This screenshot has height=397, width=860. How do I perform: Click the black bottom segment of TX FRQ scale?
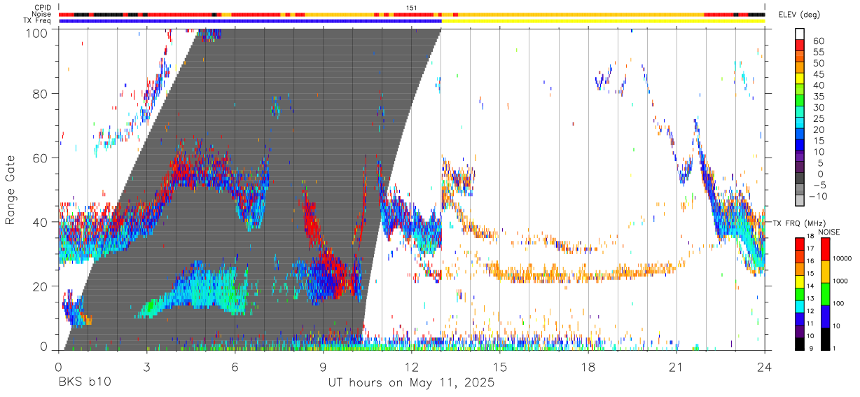[x=800, y=344]
